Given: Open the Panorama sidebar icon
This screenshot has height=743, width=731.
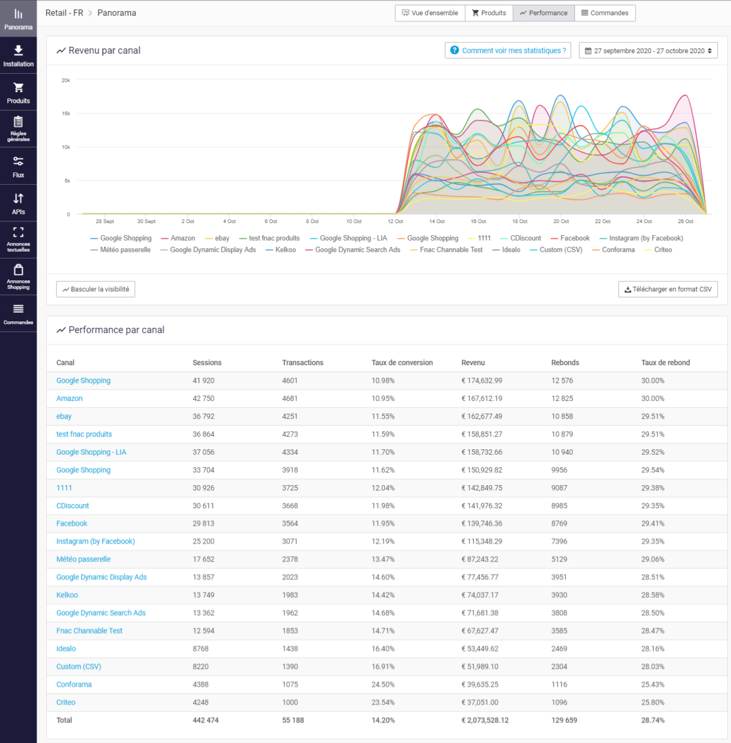Looking at the screenshot, I should pyautogui.click(x=18, y=14).
